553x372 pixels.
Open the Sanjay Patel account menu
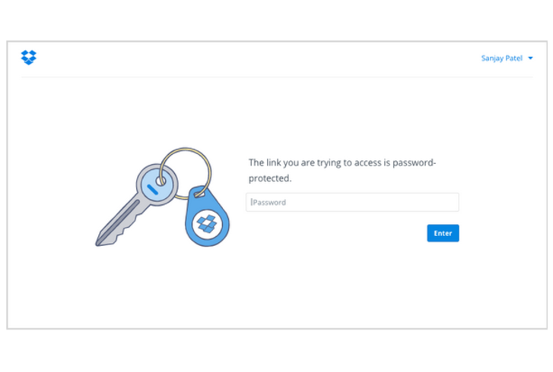501,58
